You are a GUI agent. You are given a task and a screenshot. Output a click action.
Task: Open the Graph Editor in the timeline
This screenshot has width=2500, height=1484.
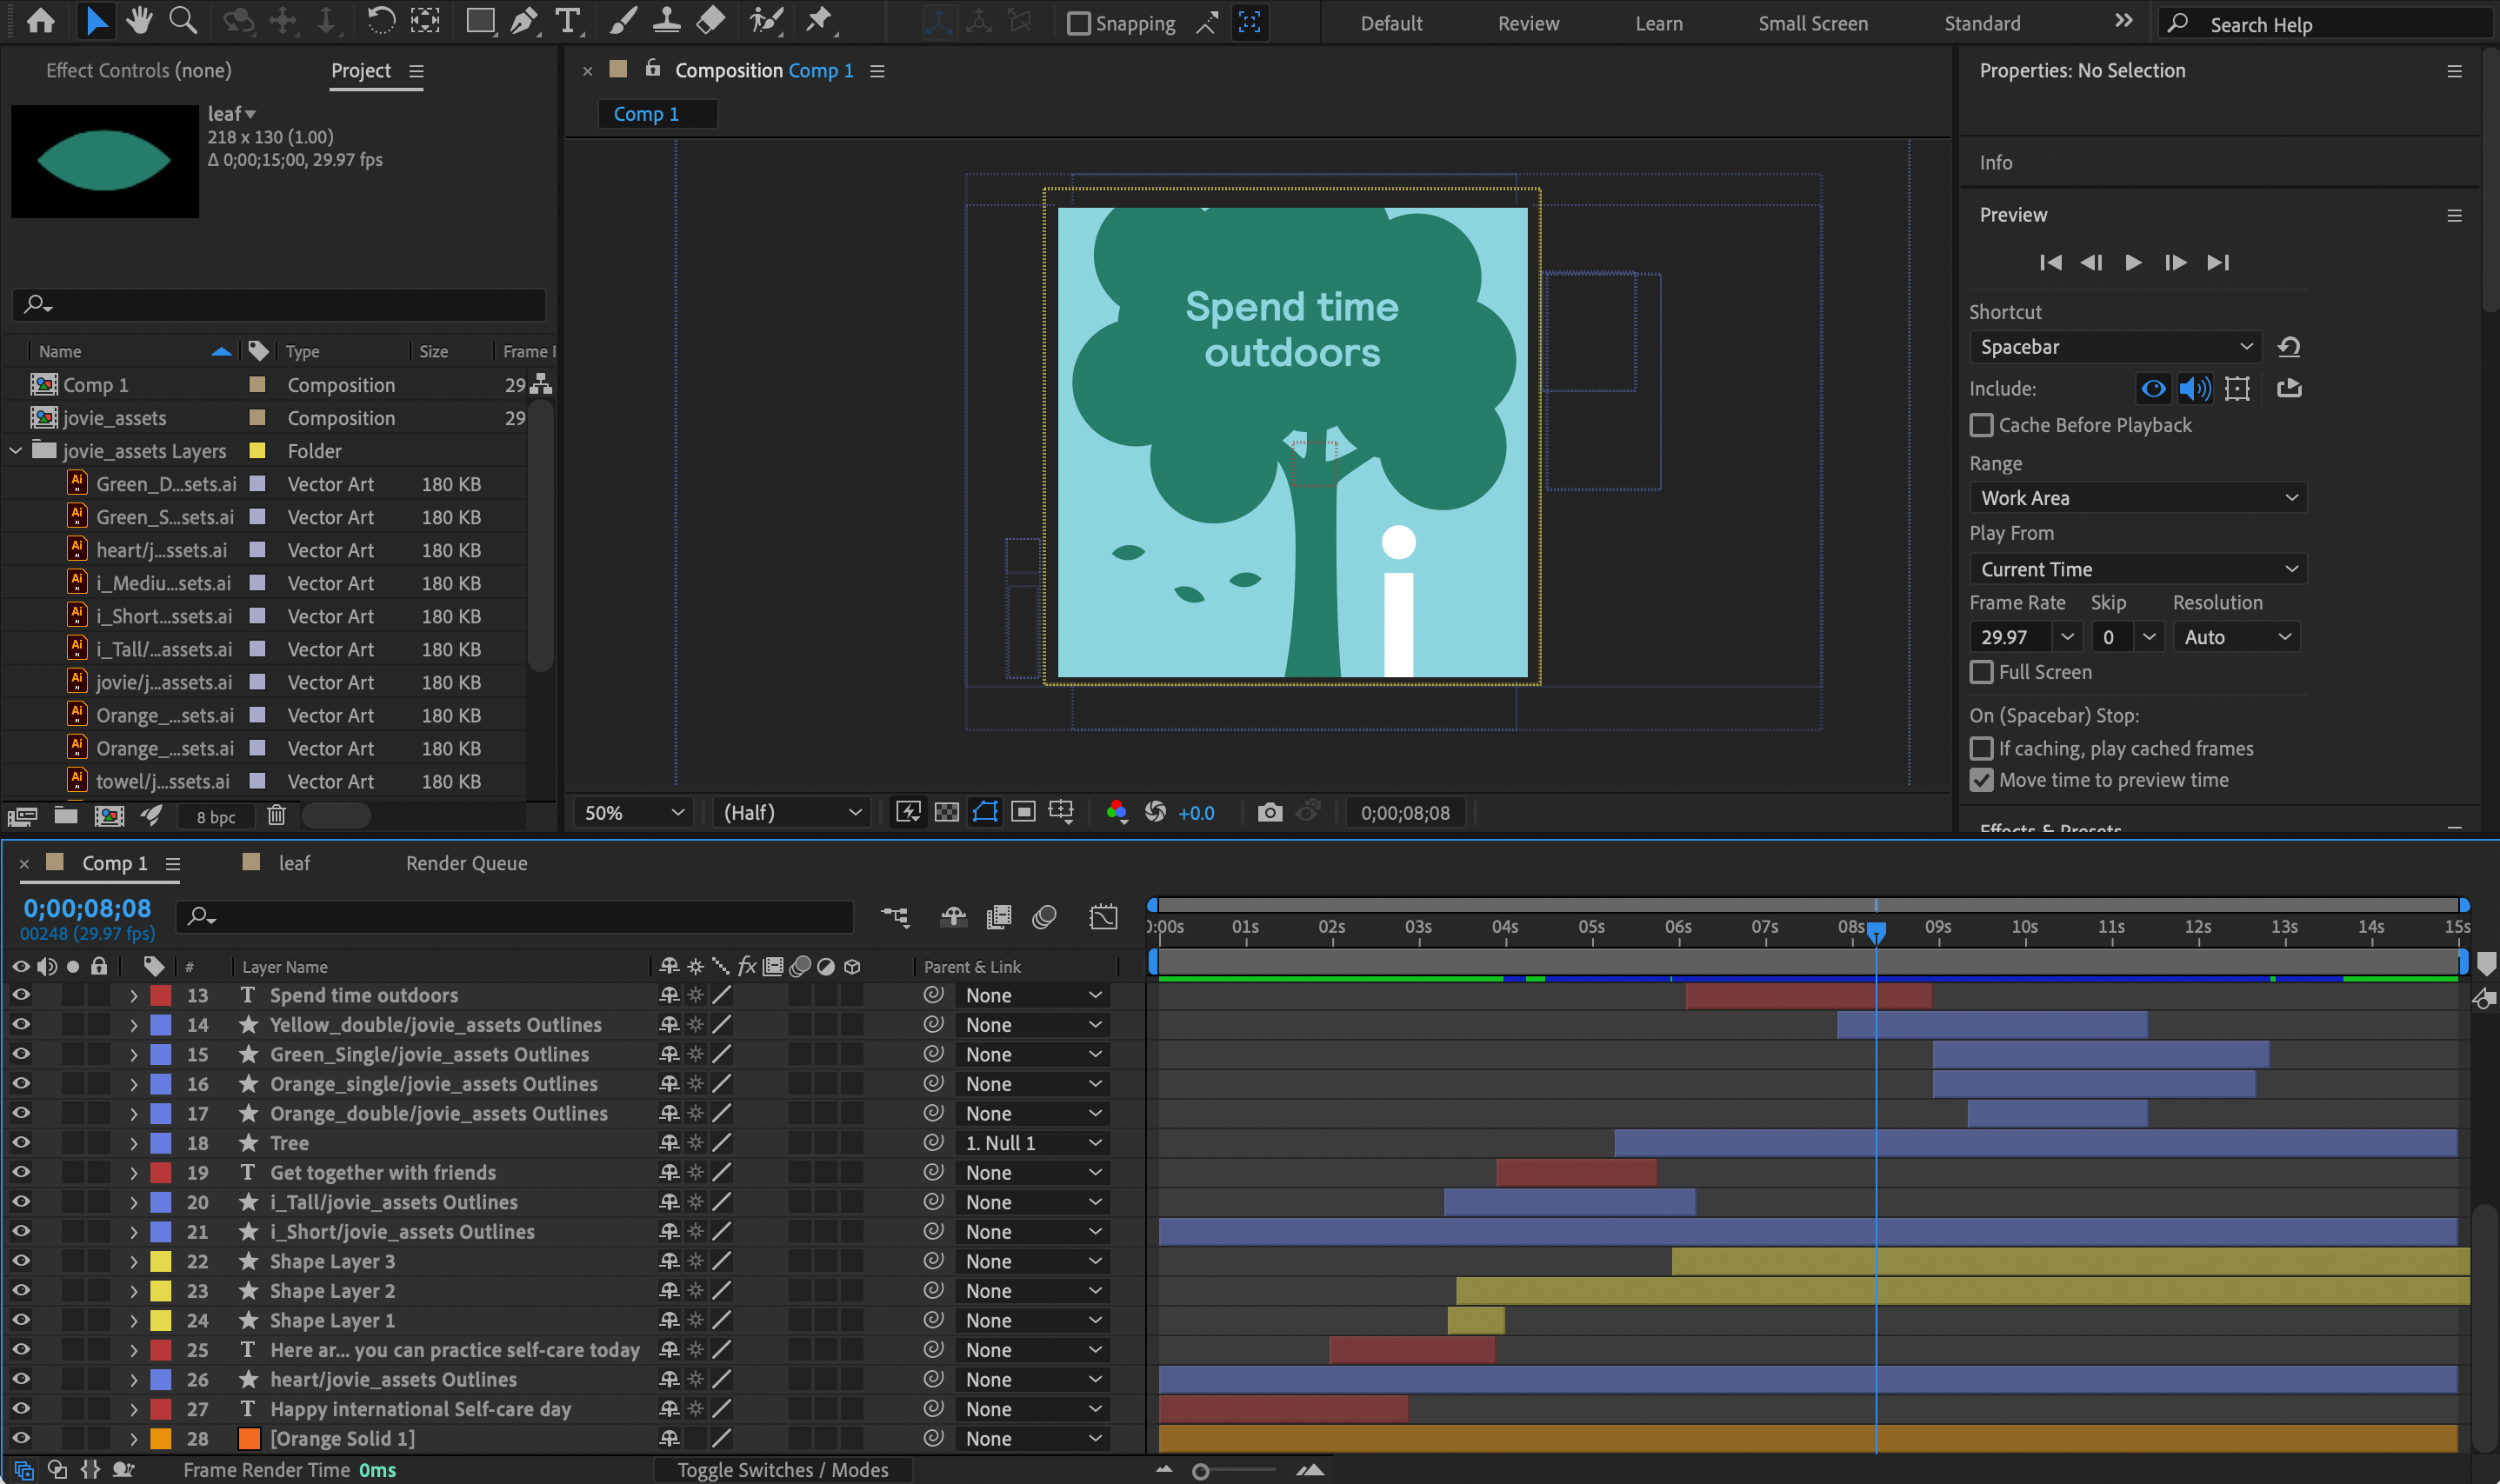tap(1104, 917)
